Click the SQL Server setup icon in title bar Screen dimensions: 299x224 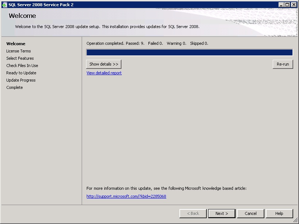pyautogui.click(x=4, y=5)
